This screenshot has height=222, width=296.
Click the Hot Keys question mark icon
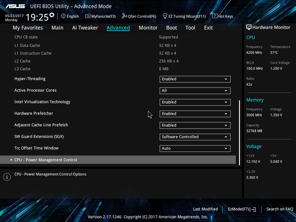coord(215,16)
